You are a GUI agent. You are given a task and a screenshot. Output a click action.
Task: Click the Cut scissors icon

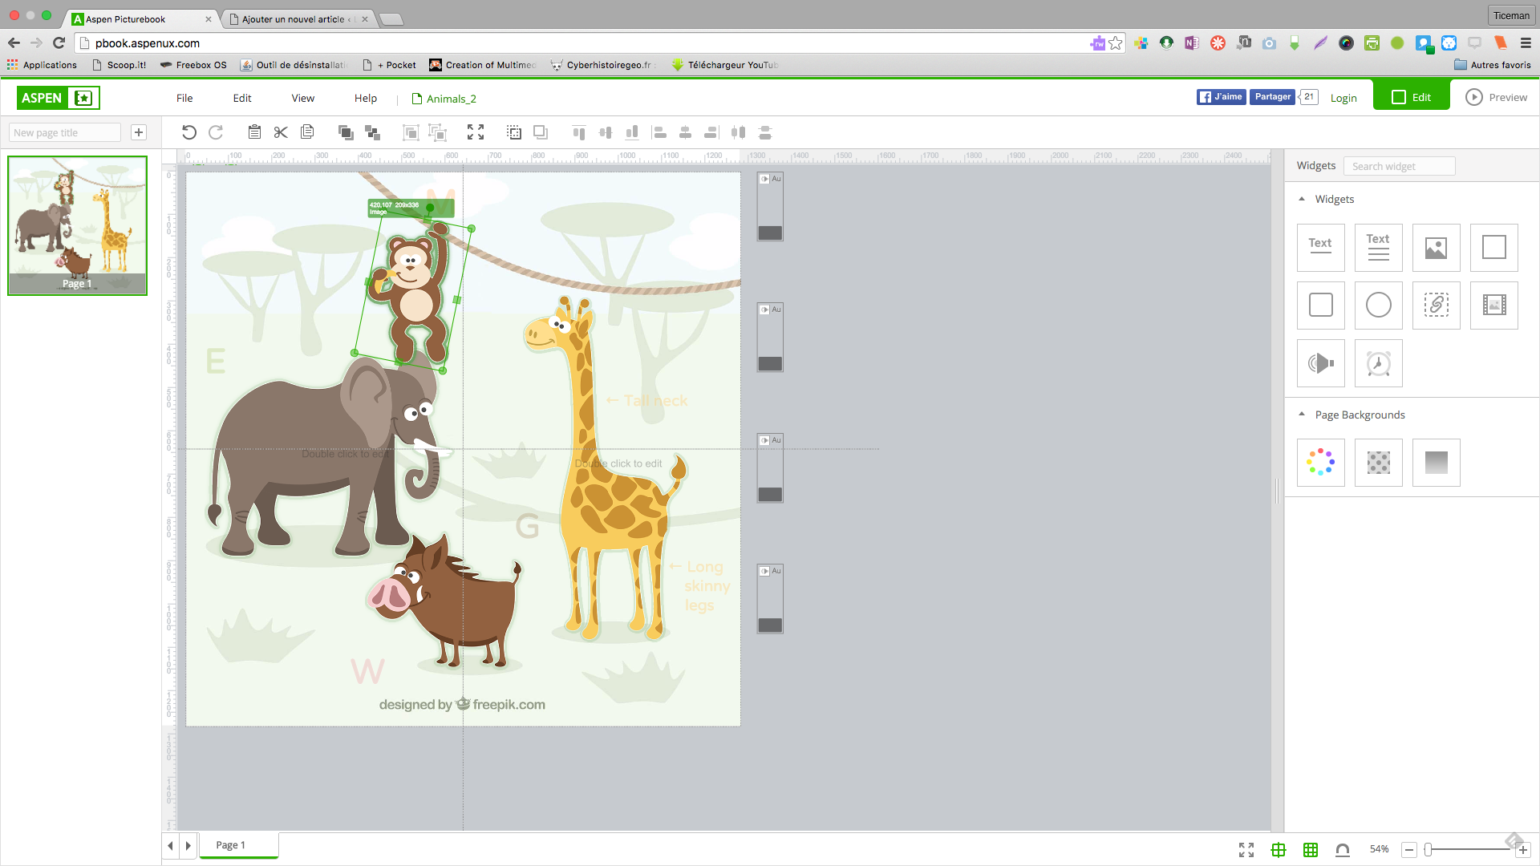tap(281, 132)
